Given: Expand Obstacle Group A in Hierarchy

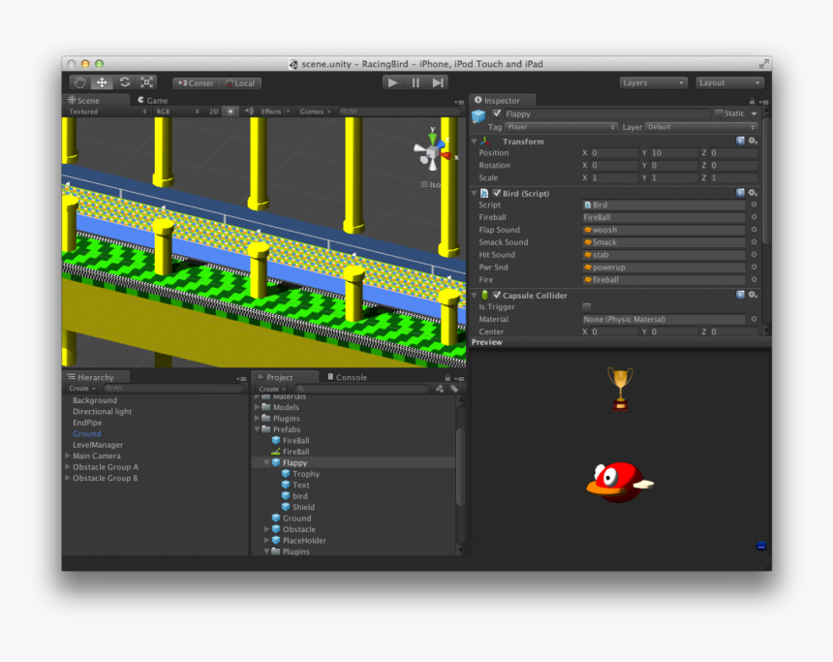Looking at the screenshot, I should pyautogui.click(x=68, y=467).
